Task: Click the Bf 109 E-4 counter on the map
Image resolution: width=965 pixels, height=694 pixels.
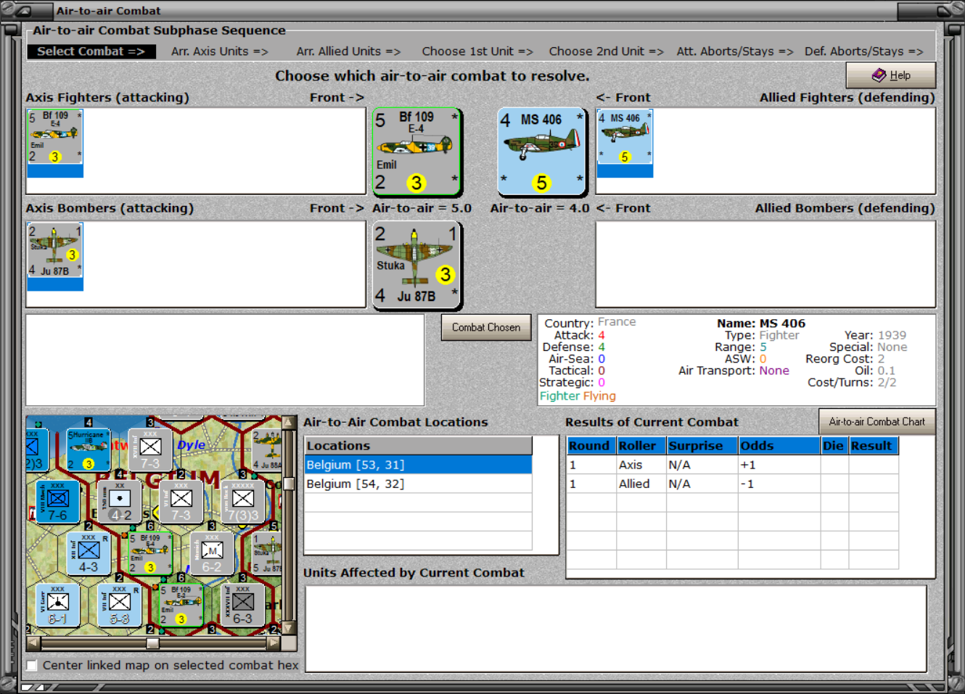Action: point(150,553)
